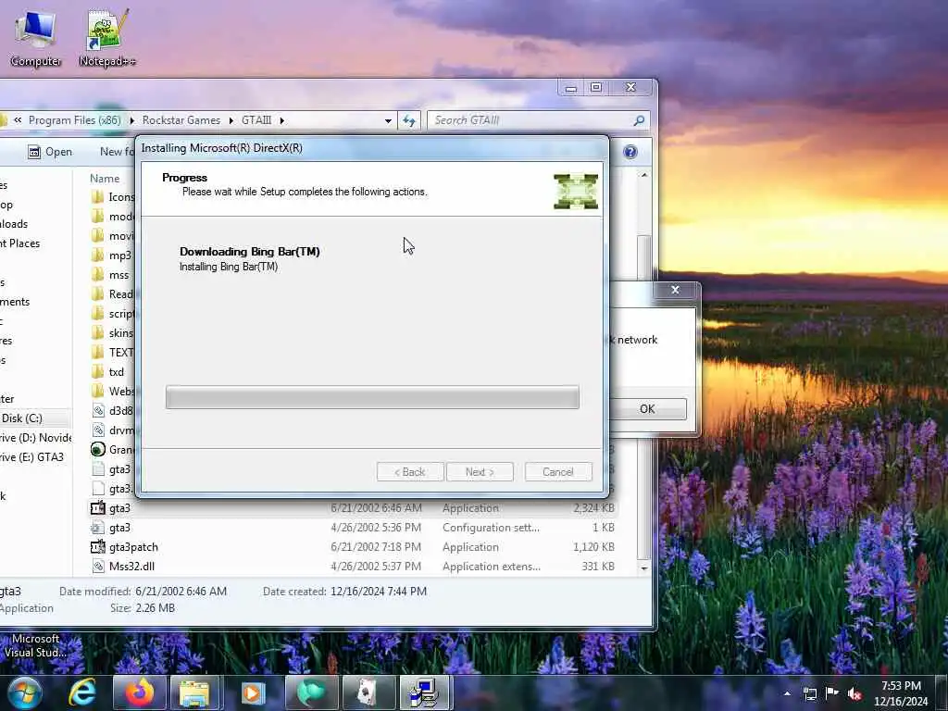The height and width of the screenshot is (711, 948).
Task: Click Cancel in the DirectX installer
Action: pos(558,471)
